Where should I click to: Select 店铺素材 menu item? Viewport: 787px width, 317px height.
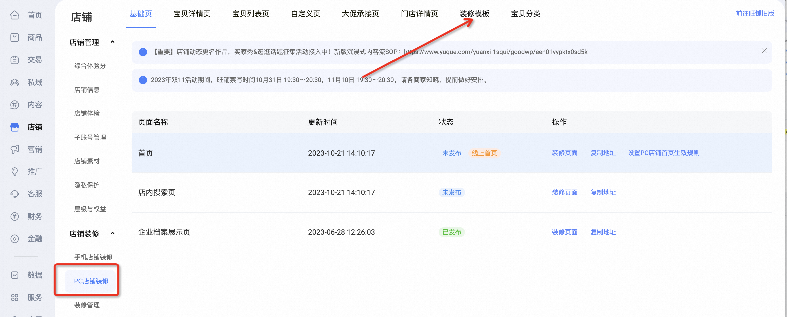(x=87, y=161)
